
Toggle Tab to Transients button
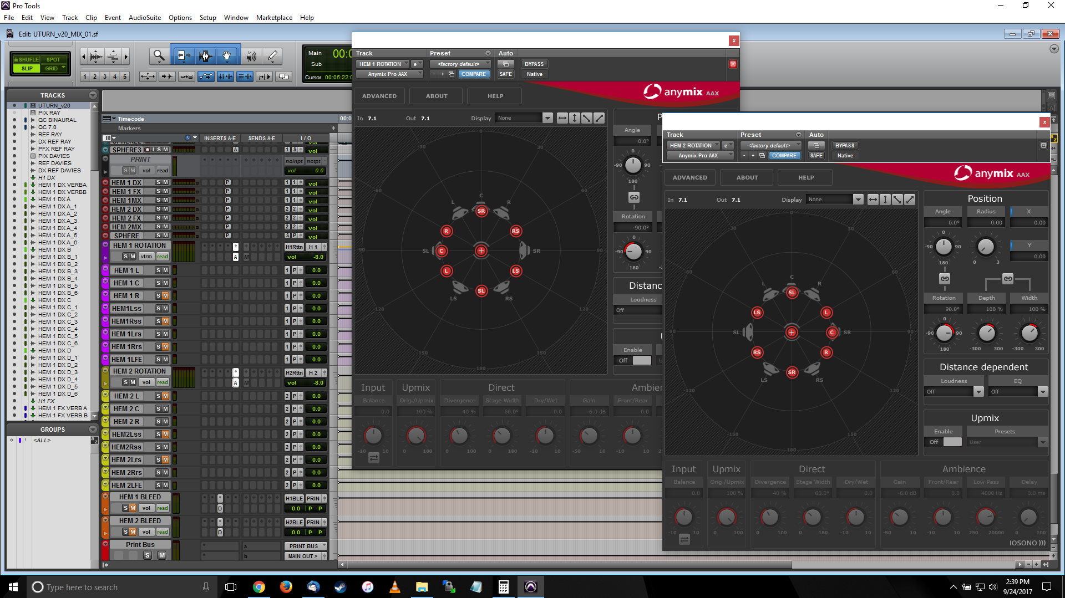(167, 76)
